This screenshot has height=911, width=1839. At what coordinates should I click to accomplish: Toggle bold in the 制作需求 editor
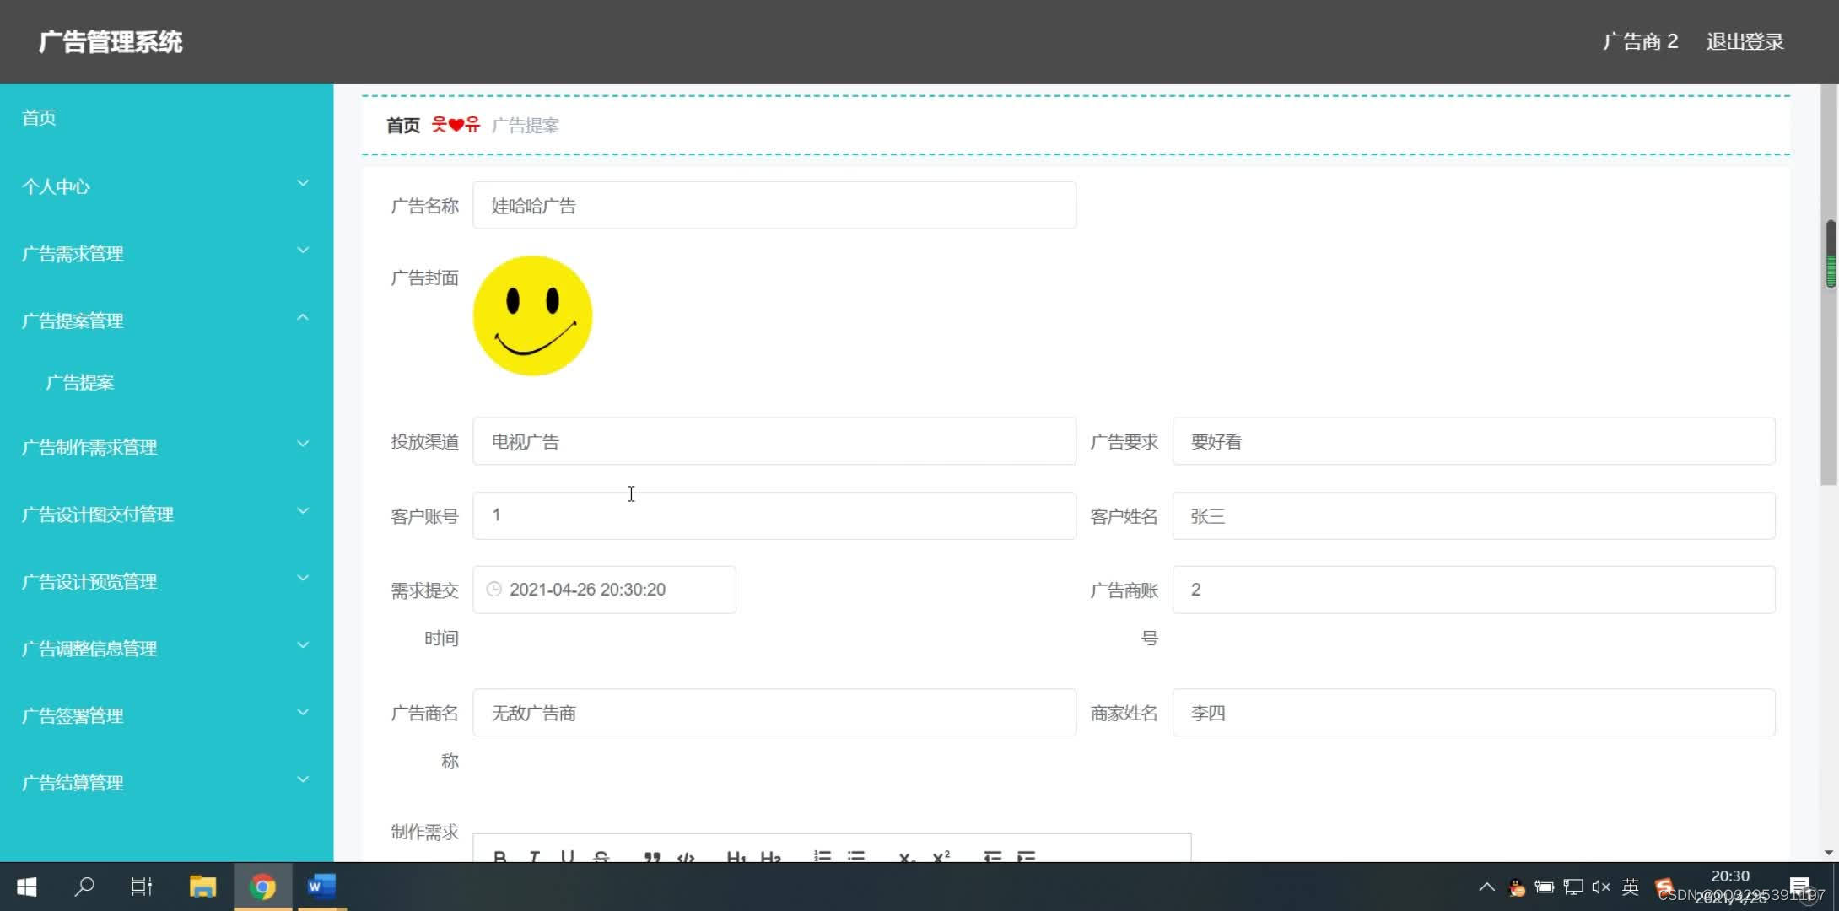point(499,856)
